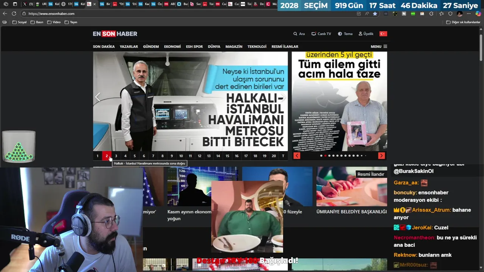Select slide number 10 in headline pager

click(181, 156)
